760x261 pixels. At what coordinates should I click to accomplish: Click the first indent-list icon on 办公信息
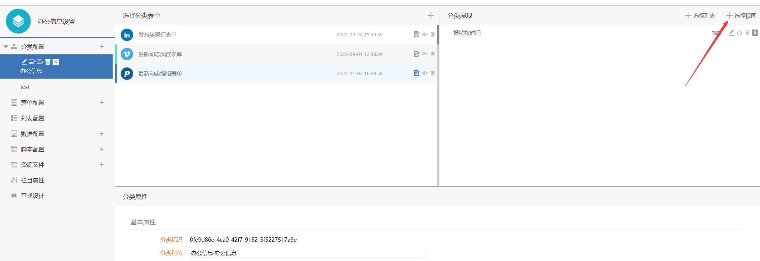coord(32,62)
